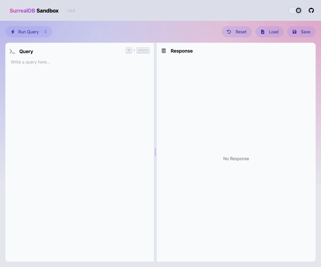Click the gear knob inside the theme switch

click(x=299, y=10)
